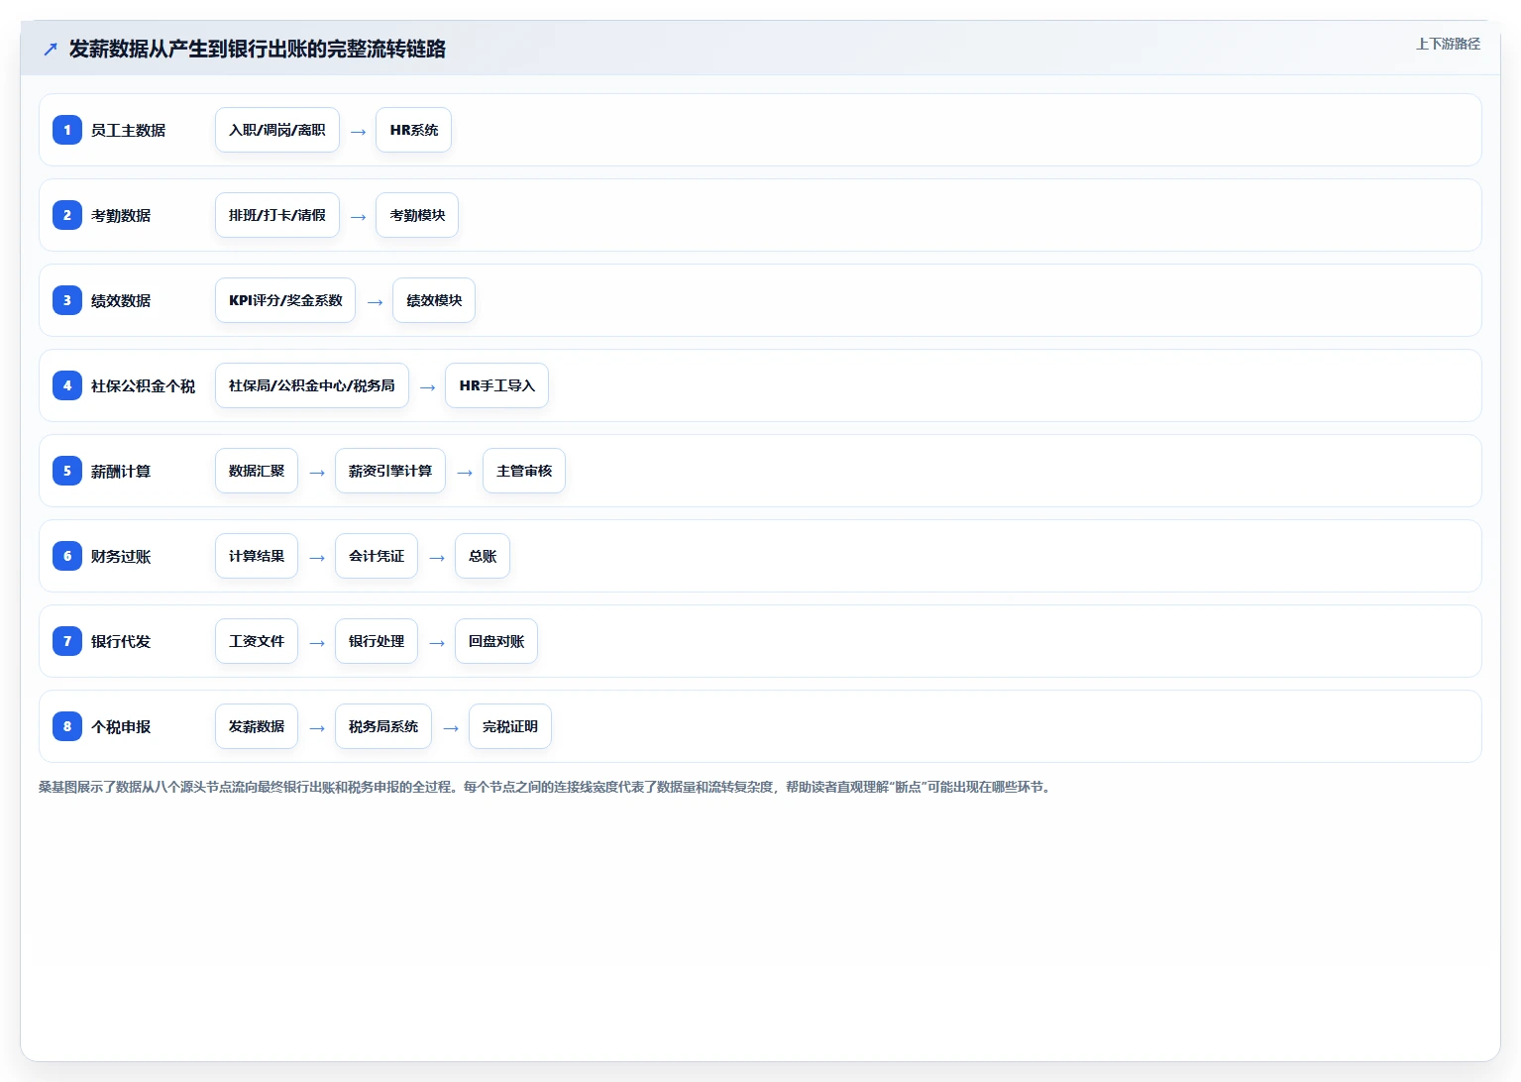The height and width of the screenshot is (1082, 1521).
Task: Select the 数据汇聚 node
Action: [257, 471]
